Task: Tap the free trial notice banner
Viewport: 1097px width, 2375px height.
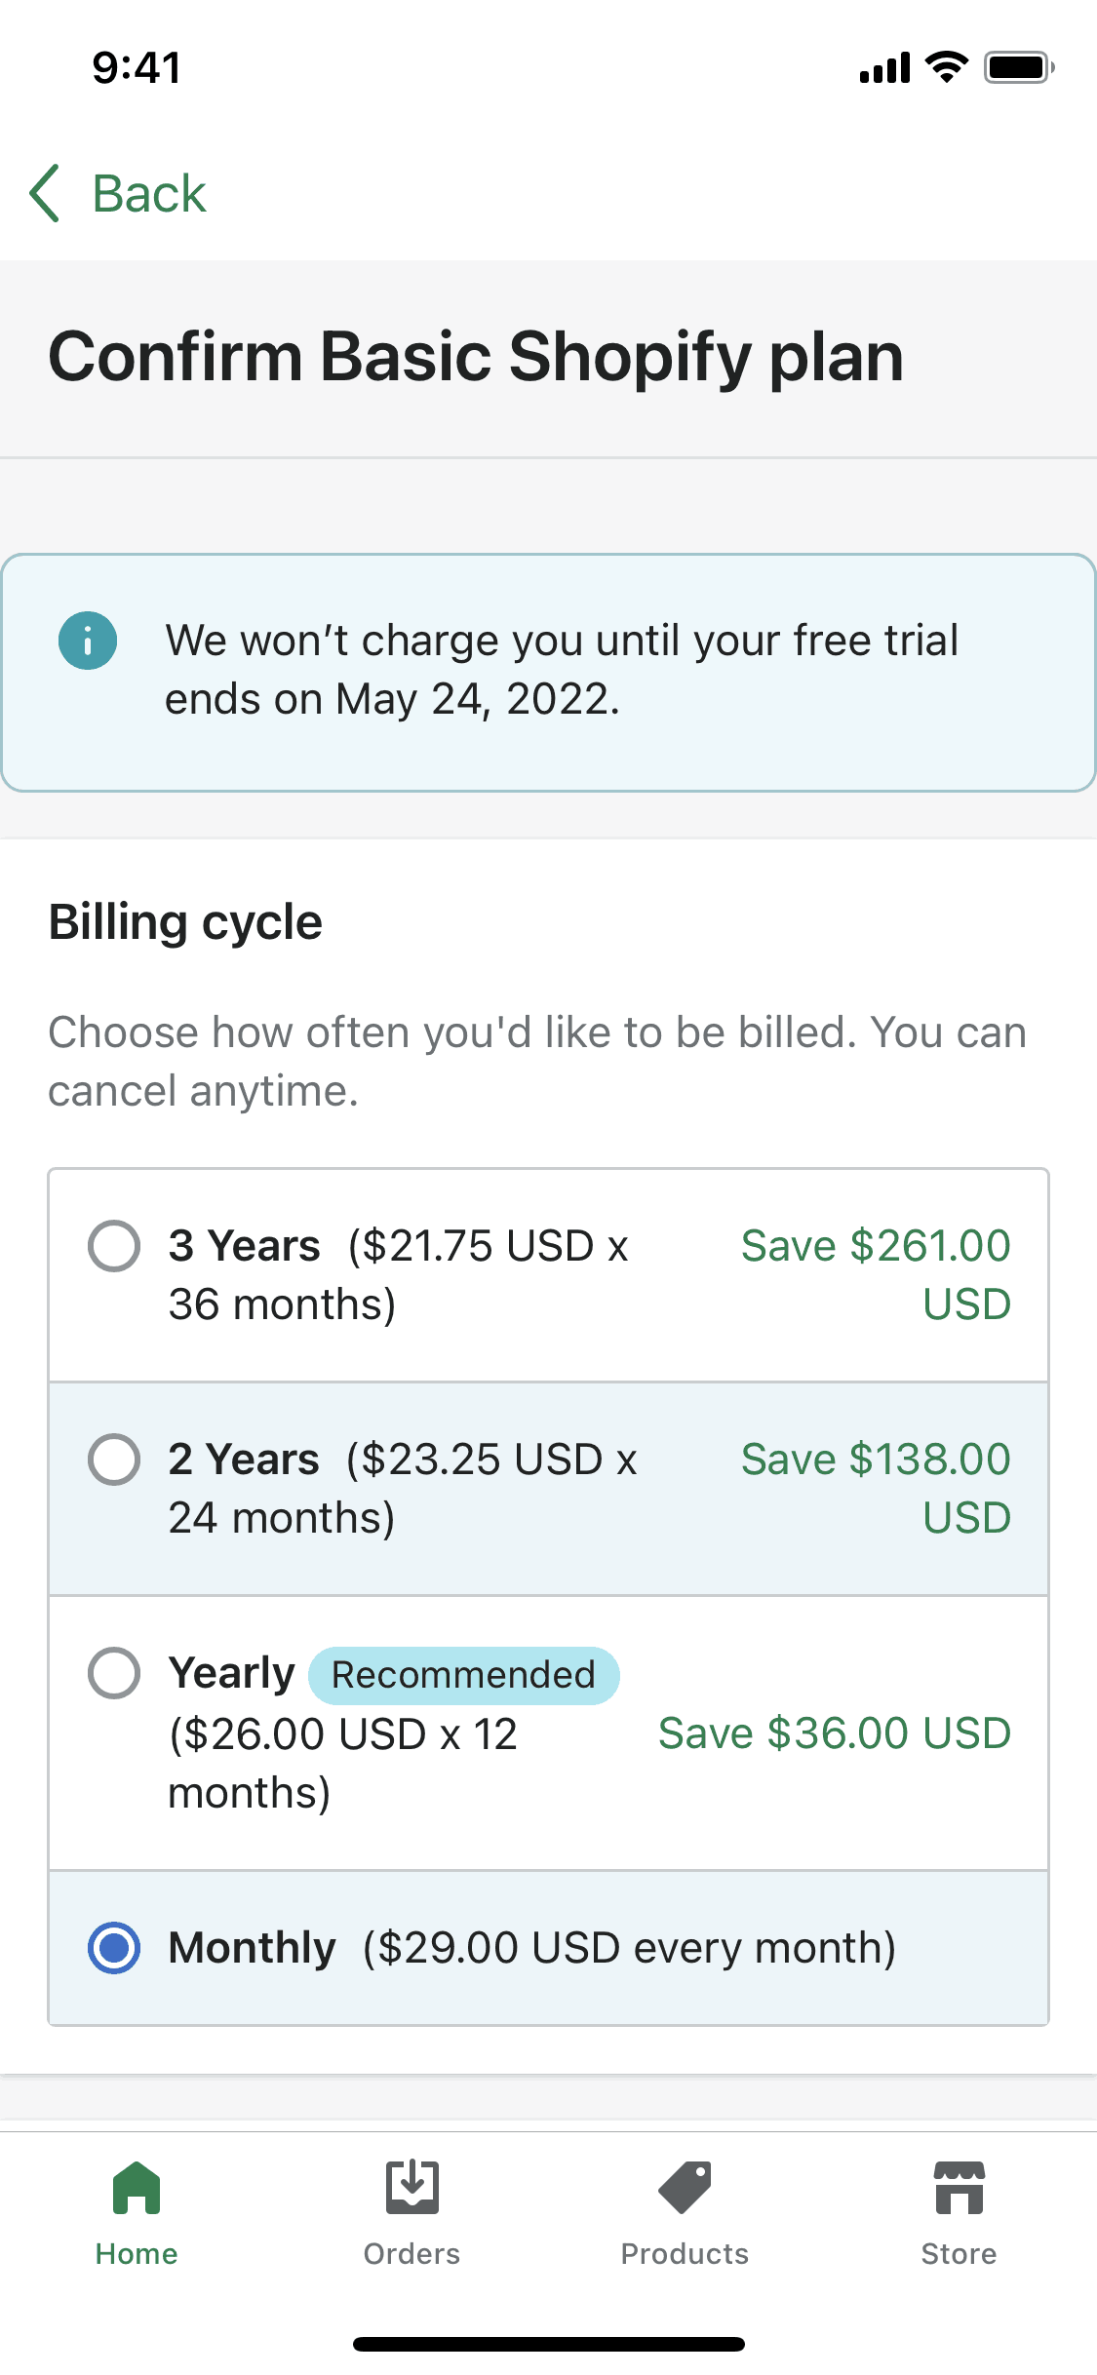Action: pyautogui.click(x=561, y=671)
